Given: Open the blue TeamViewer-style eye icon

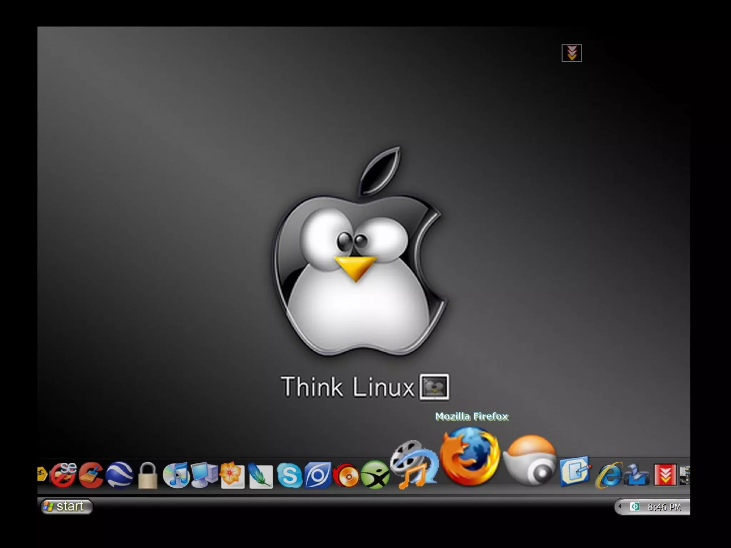Looking at the screenshot, I should 318,475.
